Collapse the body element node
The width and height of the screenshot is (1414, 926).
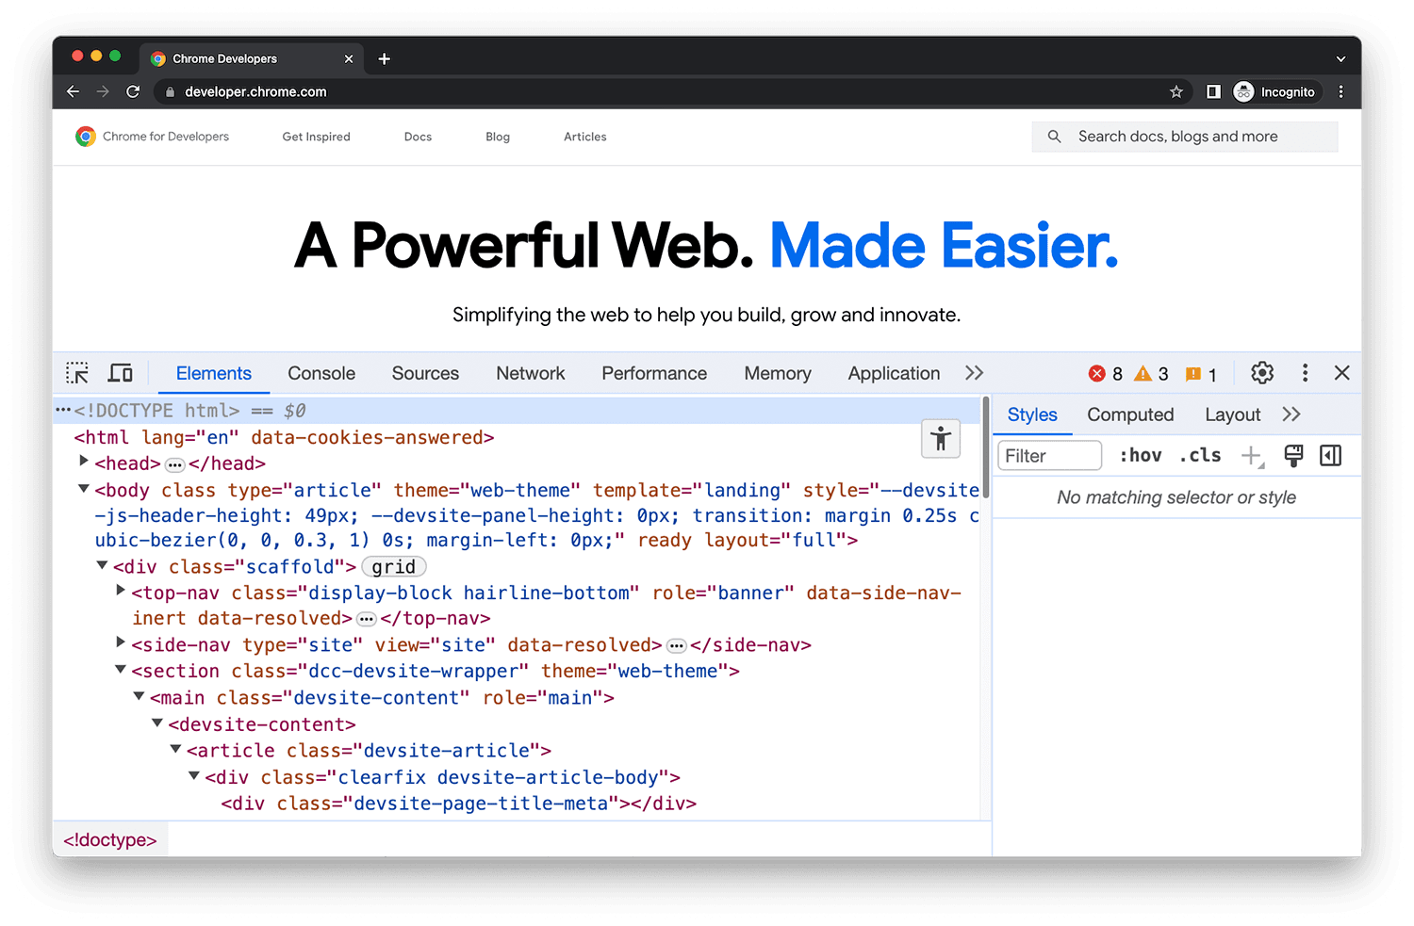pos(83,489)
